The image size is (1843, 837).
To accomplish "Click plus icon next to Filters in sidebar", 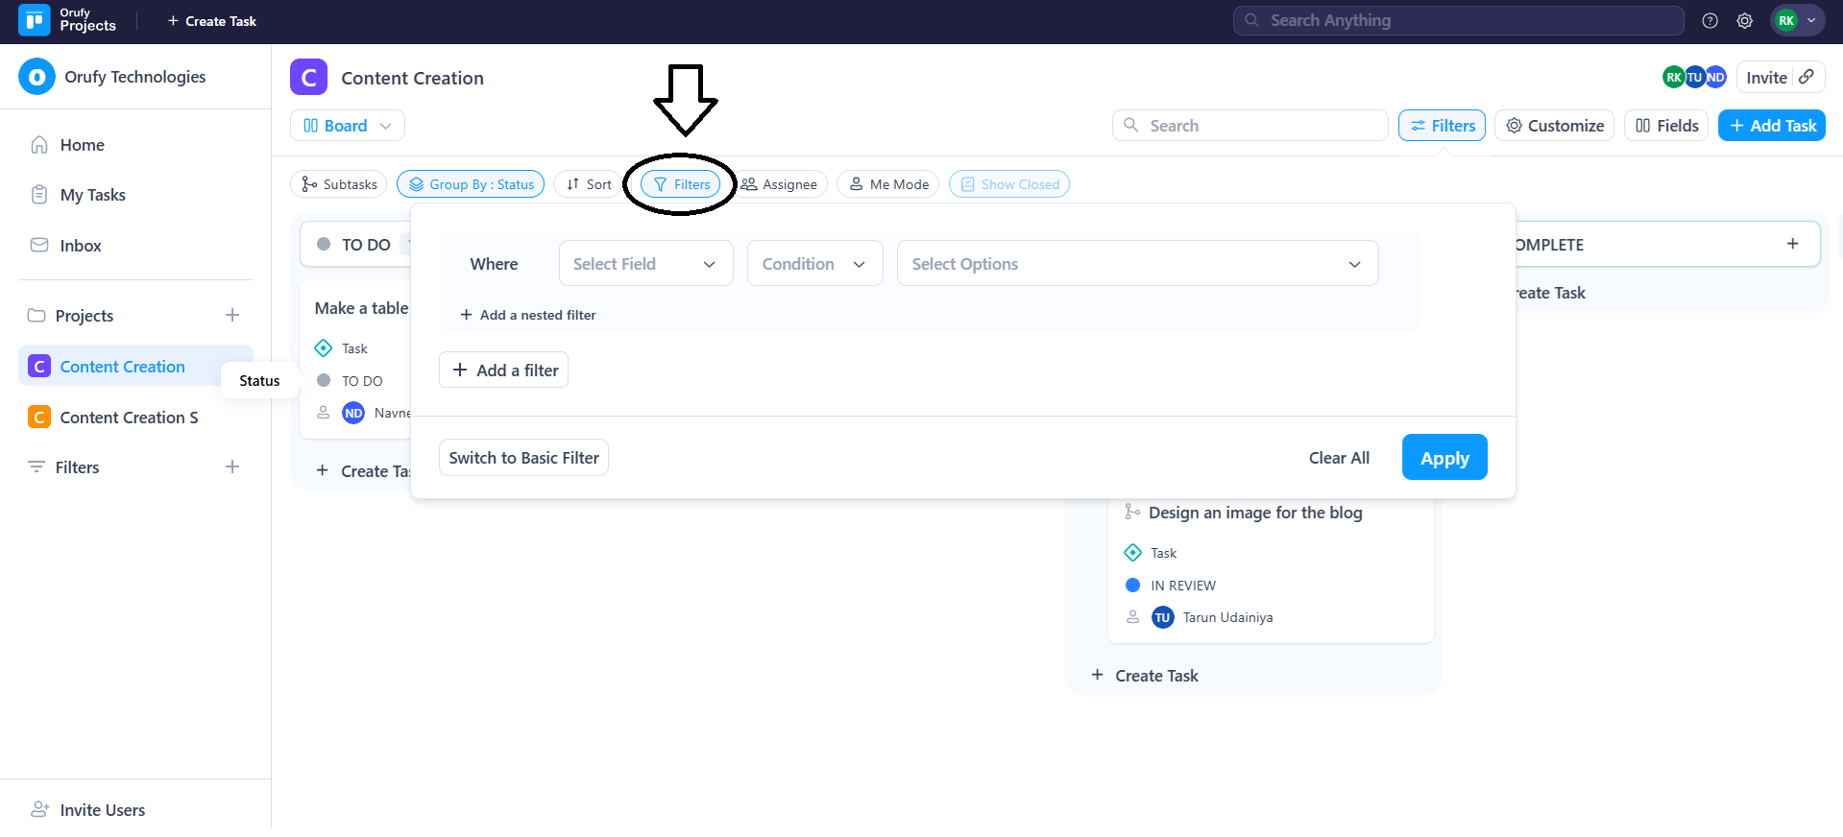I will (x=232, y=467).
